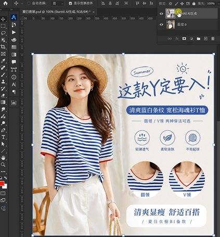Select the Line tool
The image size is (220, 237).
point(3,151)
